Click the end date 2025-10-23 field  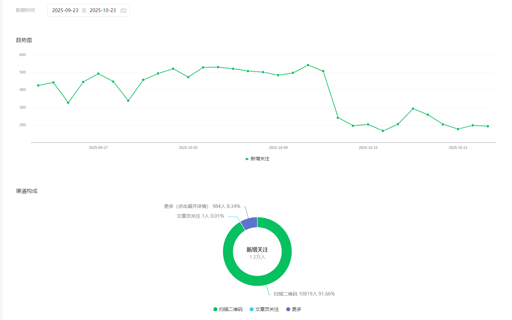(103, 10)
